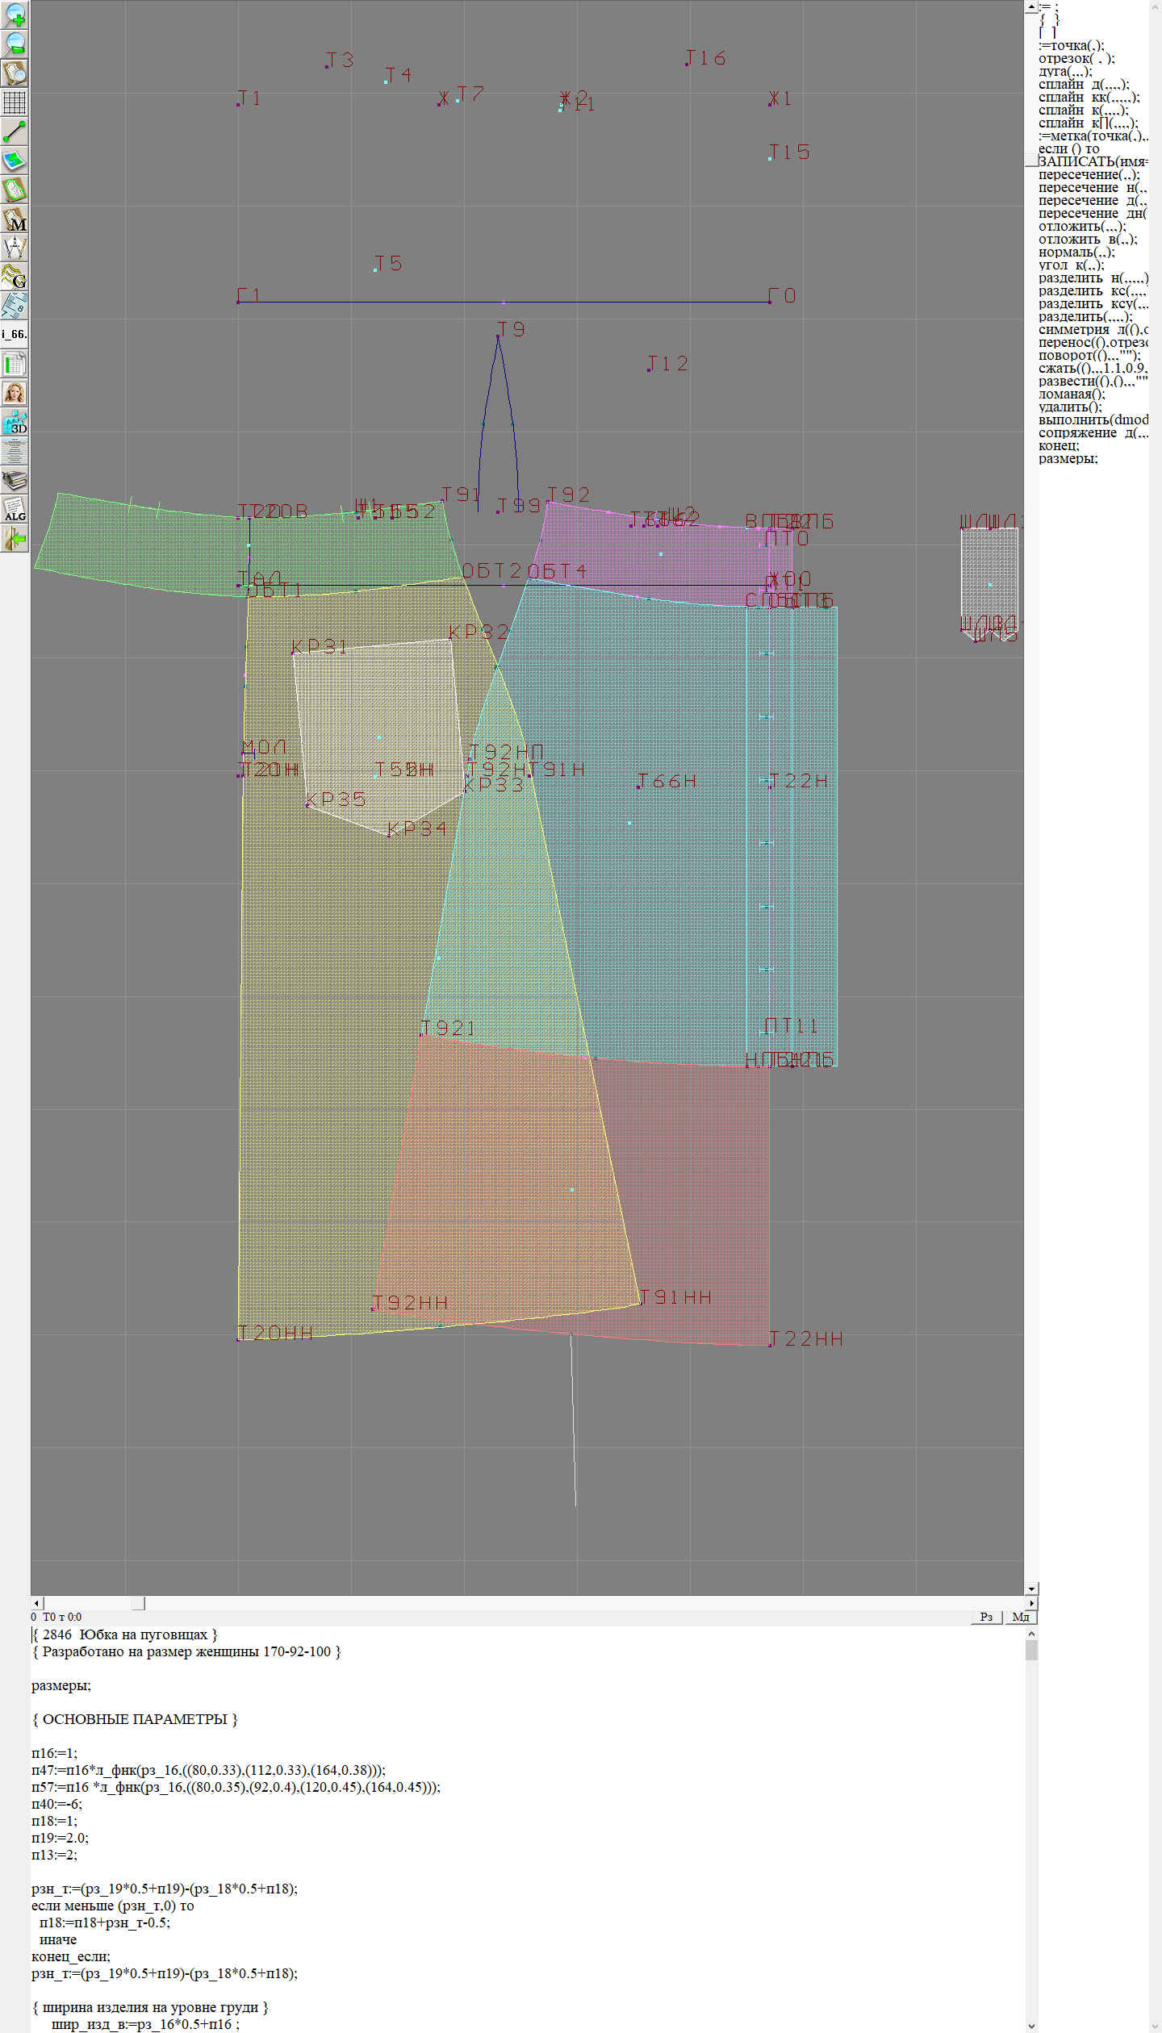This screenshot has height=2033, width=1162.
Task: Click the zoom in magnifier icon
Action: [x=15, y=15]
